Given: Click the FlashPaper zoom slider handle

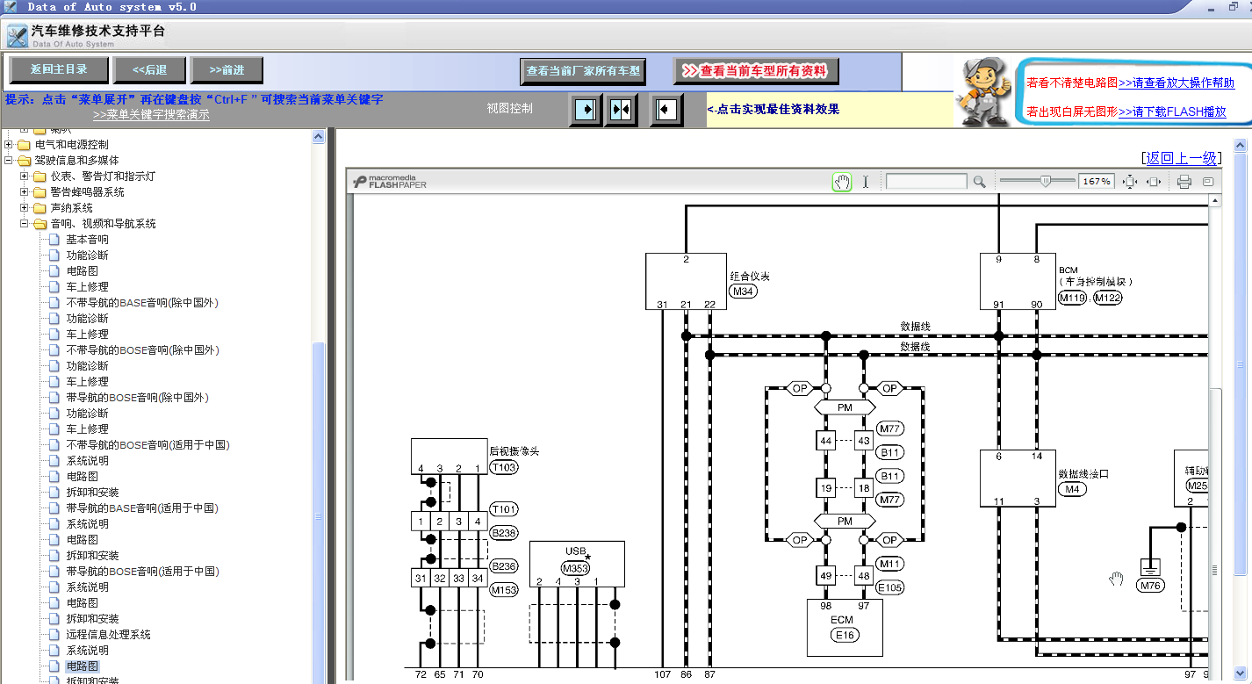Looking at the screenshot, I should coord(1045,181).
